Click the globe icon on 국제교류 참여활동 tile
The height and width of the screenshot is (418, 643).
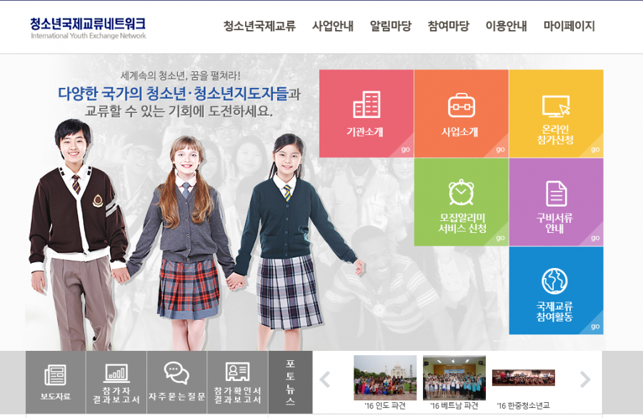pos(554,281)
